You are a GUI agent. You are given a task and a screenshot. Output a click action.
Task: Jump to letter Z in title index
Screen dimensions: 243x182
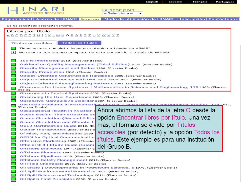click(118, 35)
